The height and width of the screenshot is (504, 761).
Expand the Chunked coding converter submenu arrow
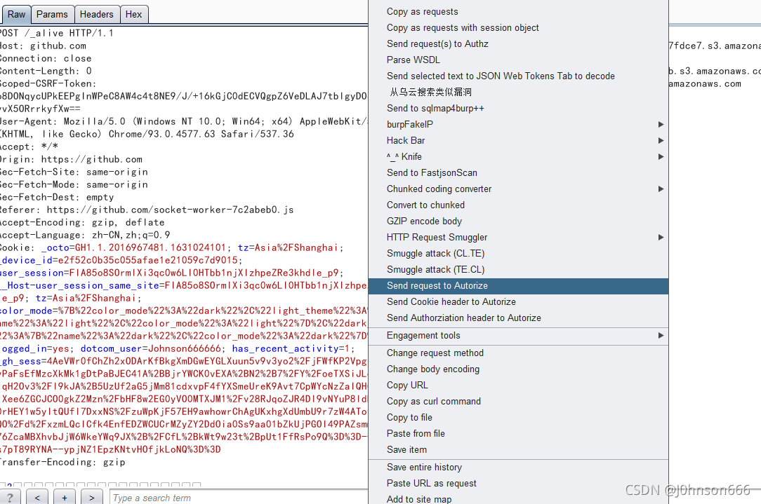pyautogui.click(x=661, y=189)
